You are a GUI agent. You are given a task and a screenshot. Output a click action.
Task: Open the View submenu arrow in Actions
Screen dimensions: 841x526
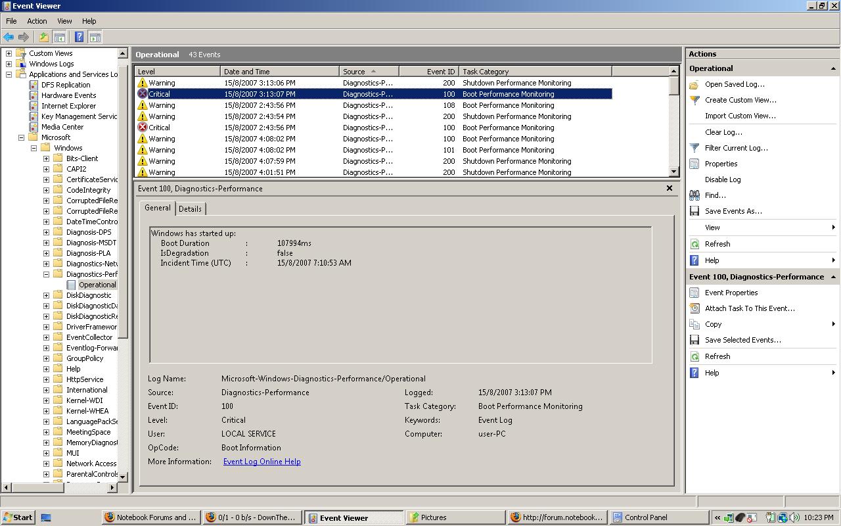(833, 227)
